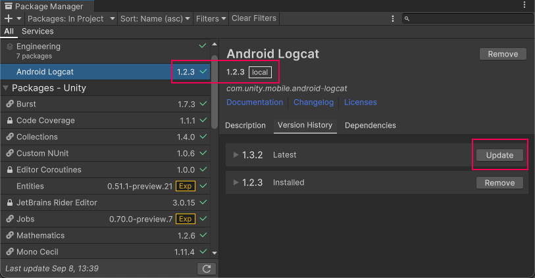Click the refresh package list icon
Screen dimensions: 535x278
pos(206,269)
